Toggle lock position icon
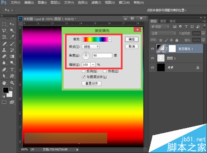Viewport: 207px width, 153px height. [x=171, y=40]
